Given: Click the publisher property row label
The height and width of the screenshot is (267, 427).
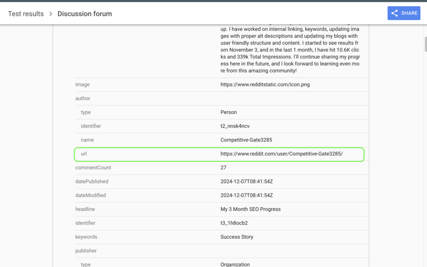Looking at the screenshot, I should pyautogui.click(x=86, y=251).
